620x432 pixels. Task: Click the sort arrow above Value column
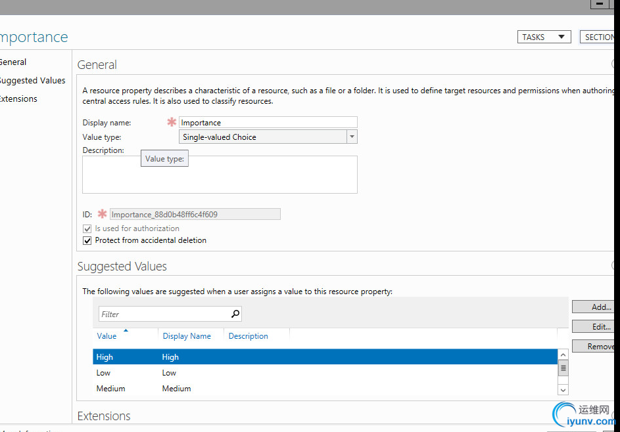[126, 330]
